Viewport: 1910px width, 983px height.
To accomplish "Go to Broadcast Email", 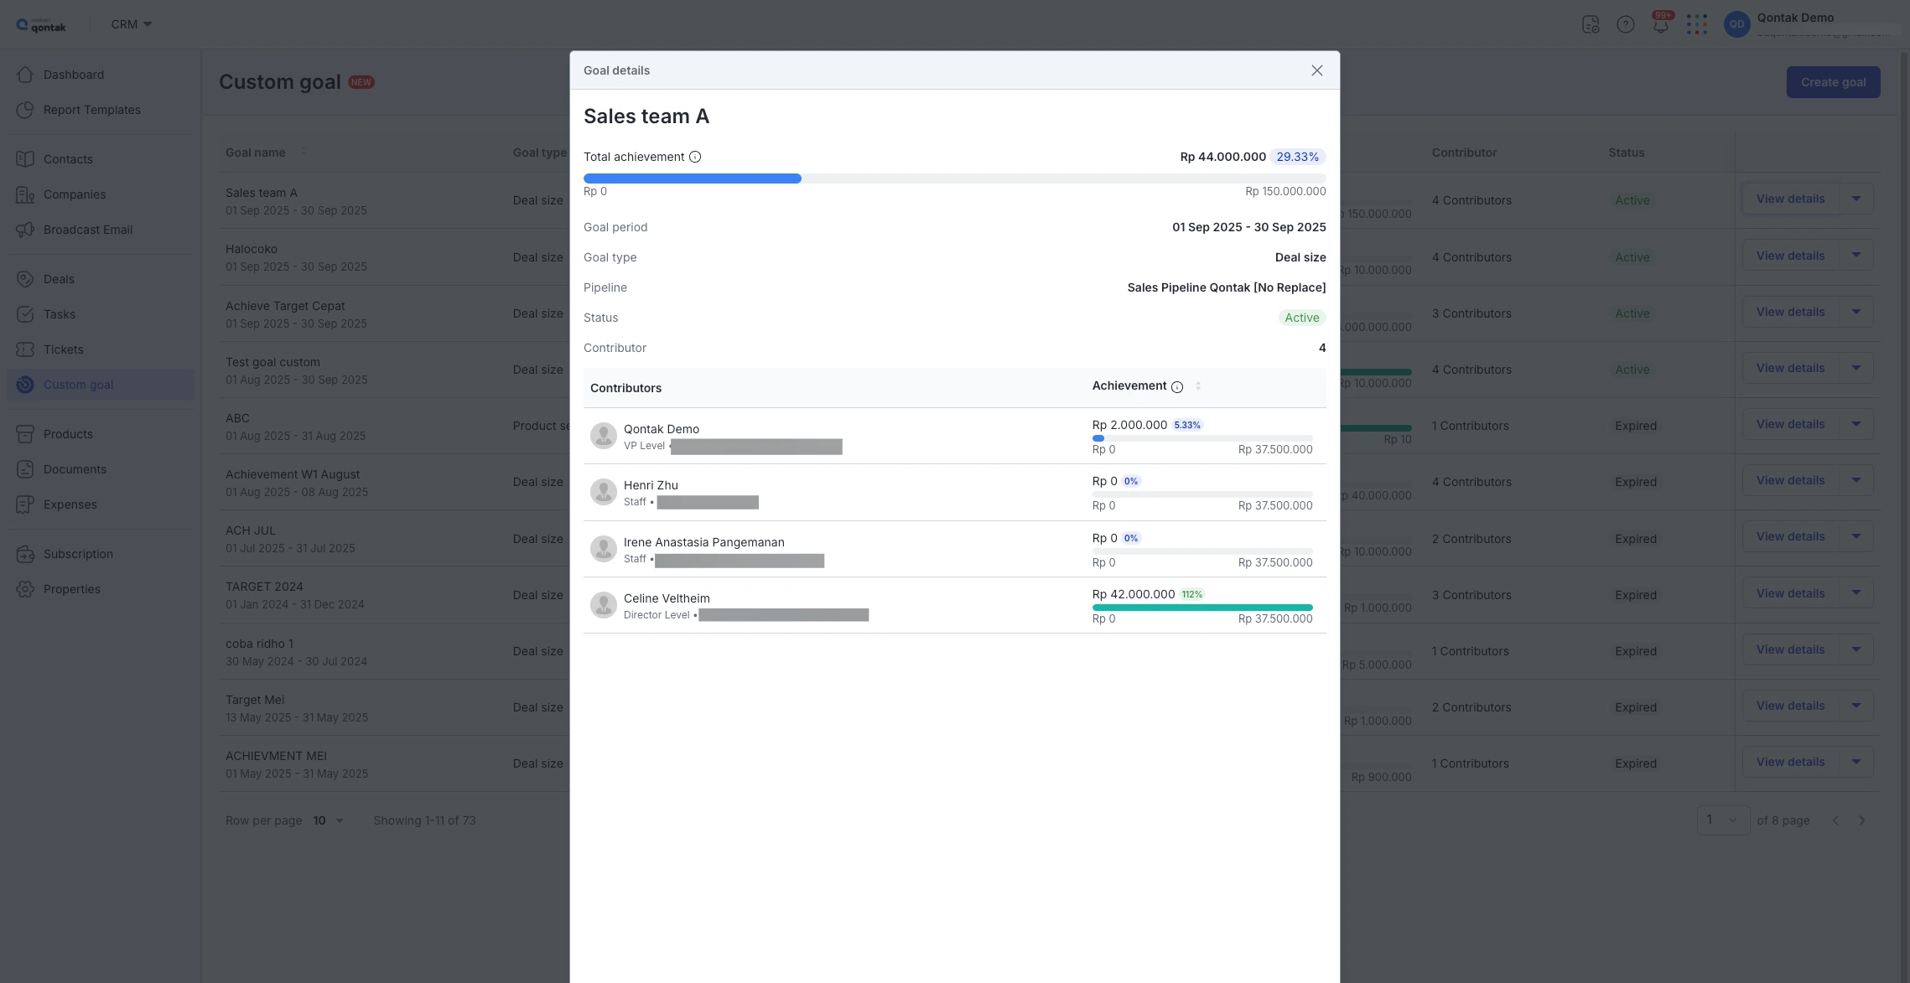I will (87, 229).
